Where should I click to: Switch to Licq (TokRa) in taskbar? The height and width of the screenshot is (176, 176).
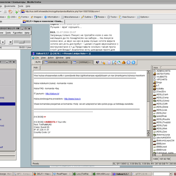click(82, 174)
